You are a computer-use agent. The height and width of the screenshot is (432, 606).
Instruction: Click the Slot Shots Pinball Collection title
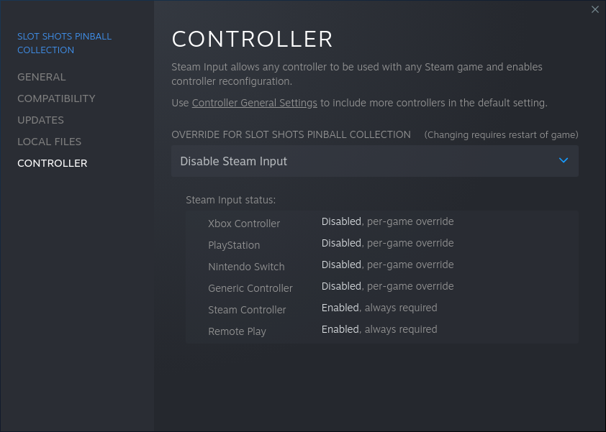click(x=64, y=43)
